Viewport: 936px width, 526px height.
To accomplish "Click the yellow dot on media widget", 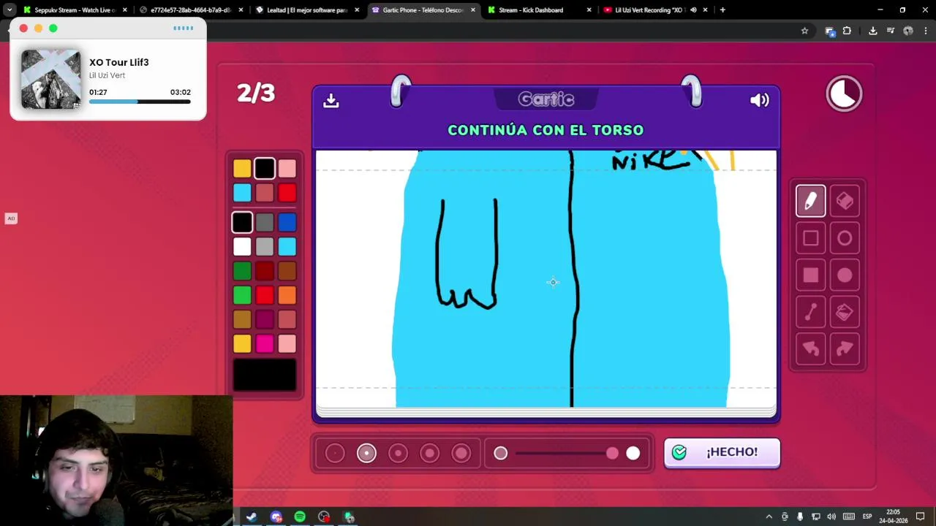I will 38,28.
